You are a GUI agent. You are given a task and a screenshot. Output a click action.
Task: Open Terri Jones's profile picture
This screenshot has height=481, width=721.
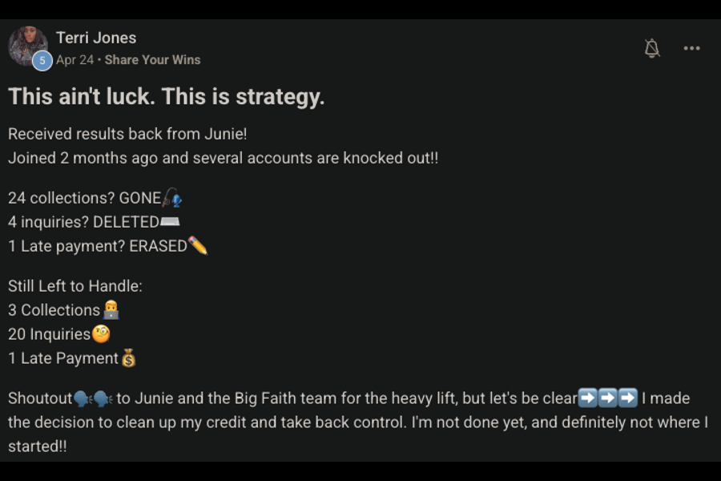(x=28, y=46)
